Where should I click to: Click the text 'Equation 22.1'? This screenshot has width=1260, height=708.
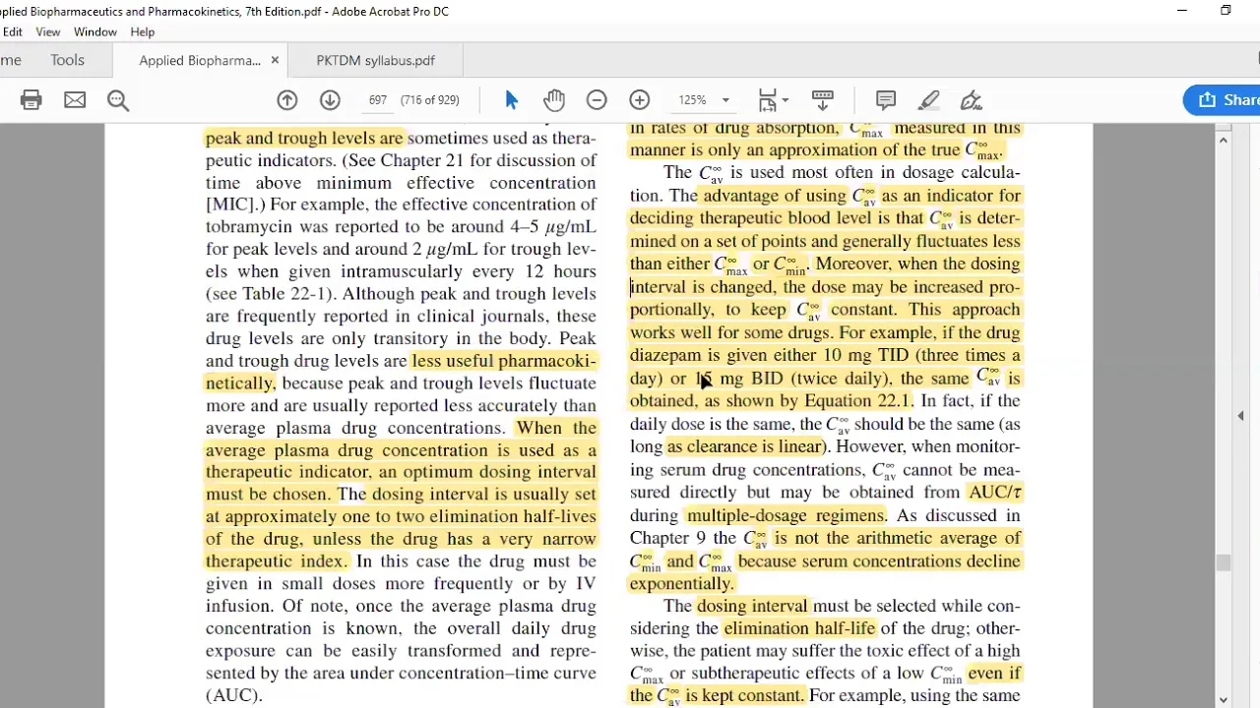tap(858, 401)
